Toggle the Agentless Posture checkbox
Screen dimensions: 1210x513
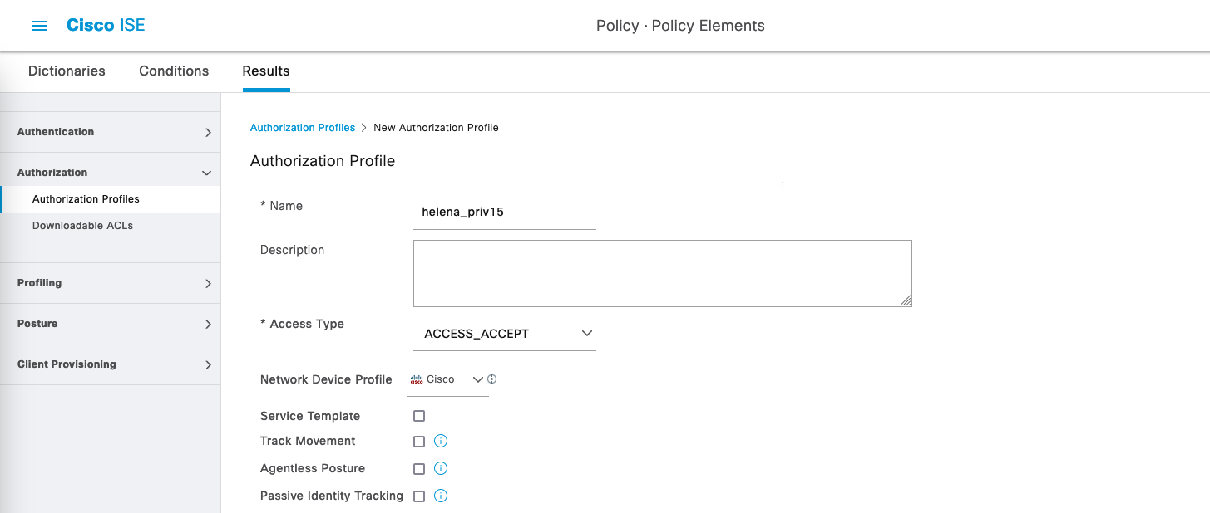point(419,469)
